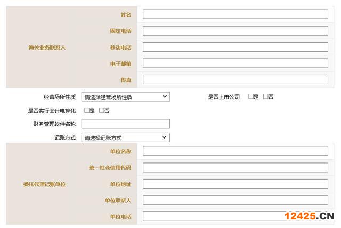Image resolution: width=341 pixels, height=228 pixels.
Task: Focus the 统一社会信用代码 field
Action: (x=235, y=168)
